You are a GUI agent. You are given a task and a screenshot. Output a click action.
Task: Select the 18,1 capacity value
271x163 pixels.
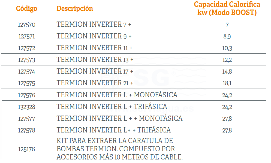click(227, 83)
